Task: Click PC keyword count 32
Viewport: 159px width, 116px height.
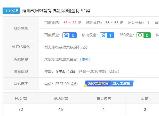Action: (21, 110)
